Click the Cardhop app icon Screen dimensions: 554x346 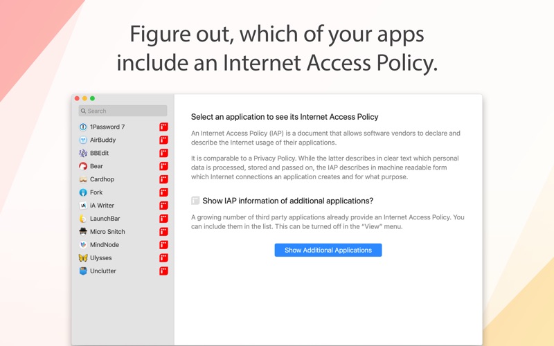[x=83, y=179]
